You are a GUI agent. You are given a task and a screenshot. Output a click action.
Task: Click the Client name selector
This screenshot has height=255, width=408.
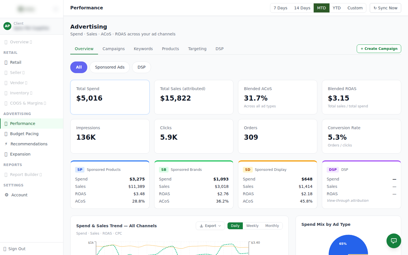pyautogui.click(x=31, y=26)
